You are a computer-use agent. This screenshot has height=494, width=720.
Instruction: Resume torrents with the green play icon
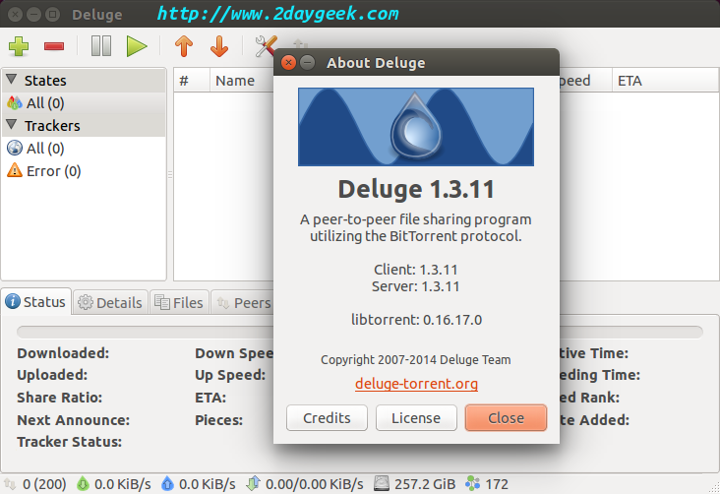pos(137,46)
